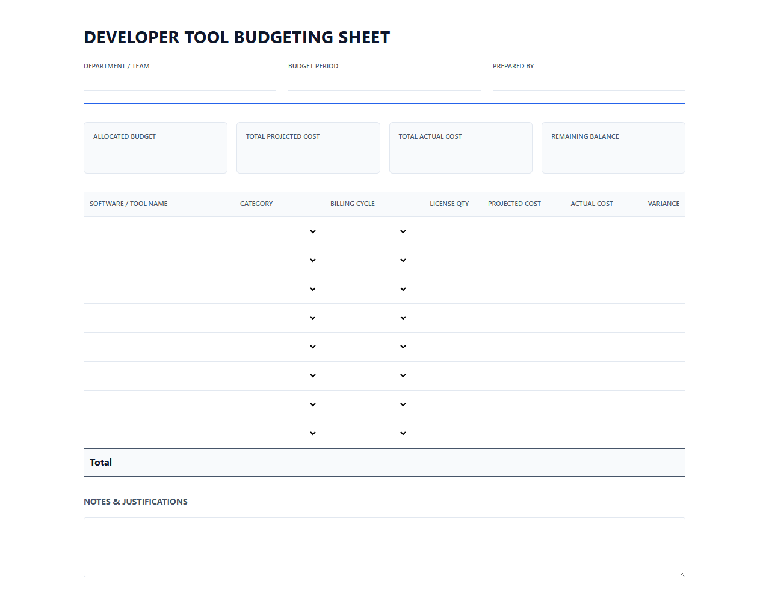Viewport: 769px width, 605px height.
Task: Click the second row's Projected Cost cell
Action: 511,261
